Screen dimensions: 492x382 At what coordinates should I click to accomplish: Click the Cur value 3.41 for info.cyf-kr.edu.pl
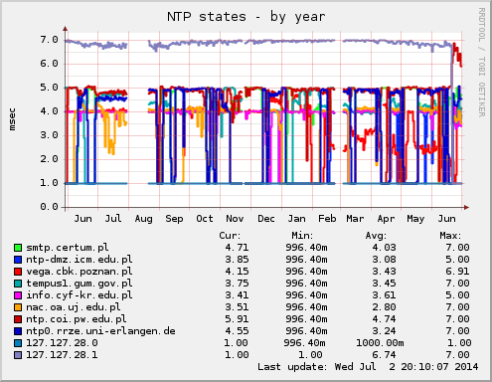click(x=237, y=295)
